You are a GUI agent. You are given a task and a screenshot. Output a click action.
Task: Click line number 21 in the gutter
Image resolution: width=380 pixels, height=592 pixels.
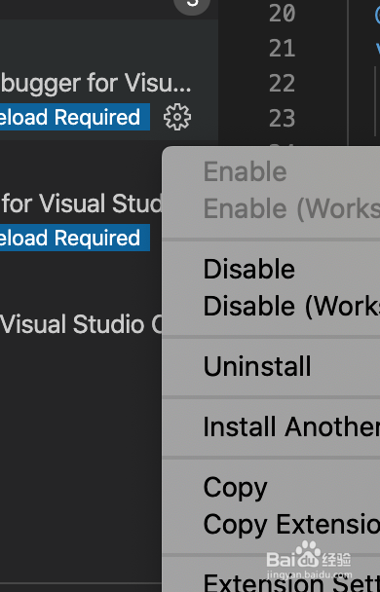click(283, 49)
